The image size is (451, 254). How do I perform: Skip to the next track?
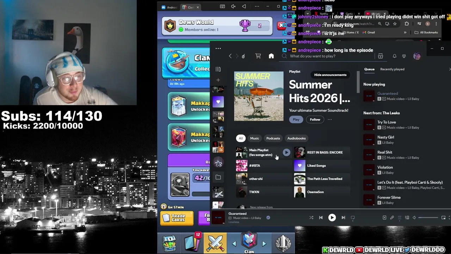click(x=343, y=218)
